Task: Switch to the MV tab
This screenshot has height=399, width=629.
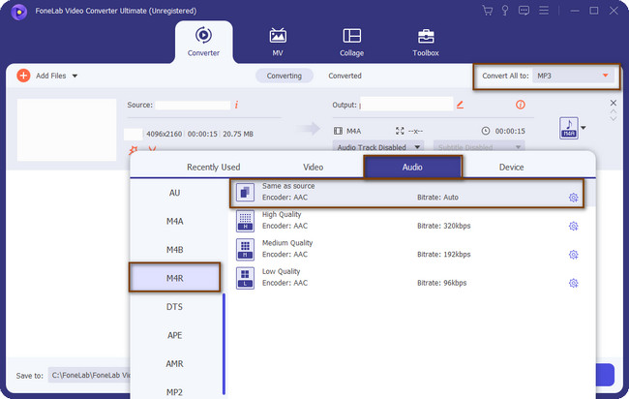Action: tap(278, 42)
